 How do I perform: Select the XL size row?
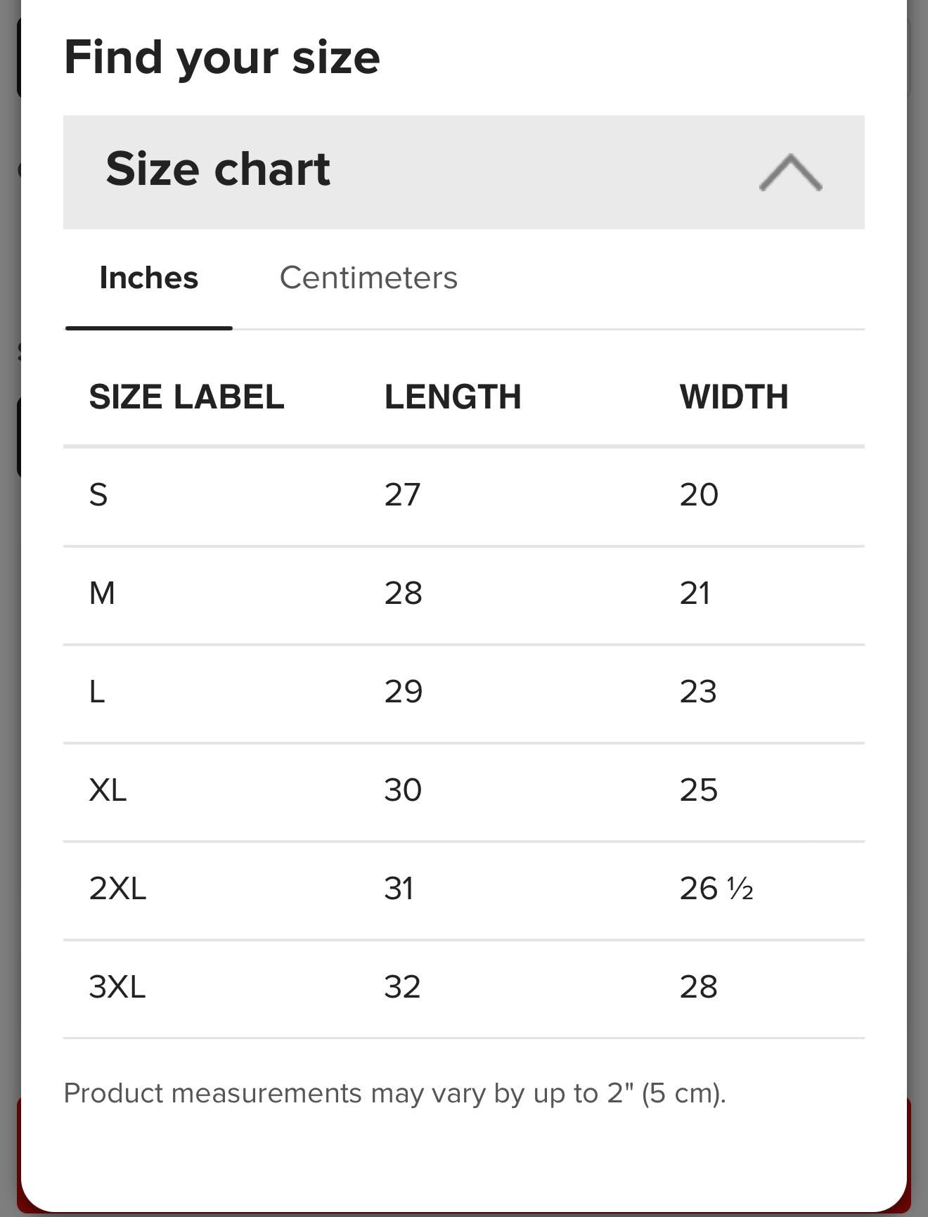(464, 792)
